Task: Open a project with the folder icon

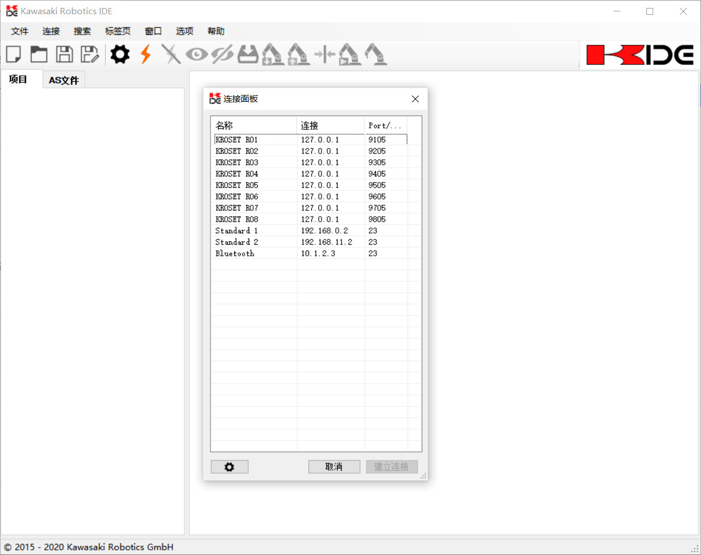Action: coord(39,55)
